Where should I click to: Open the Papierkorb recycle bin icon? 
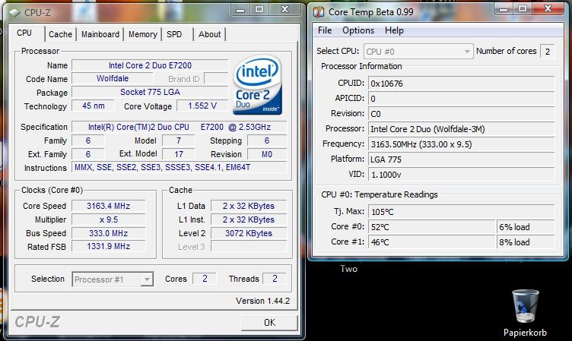[526, 306]
